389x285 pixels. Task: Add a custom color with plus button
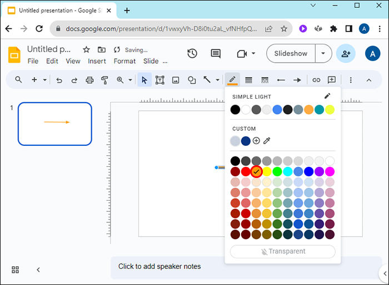(256, 141)
